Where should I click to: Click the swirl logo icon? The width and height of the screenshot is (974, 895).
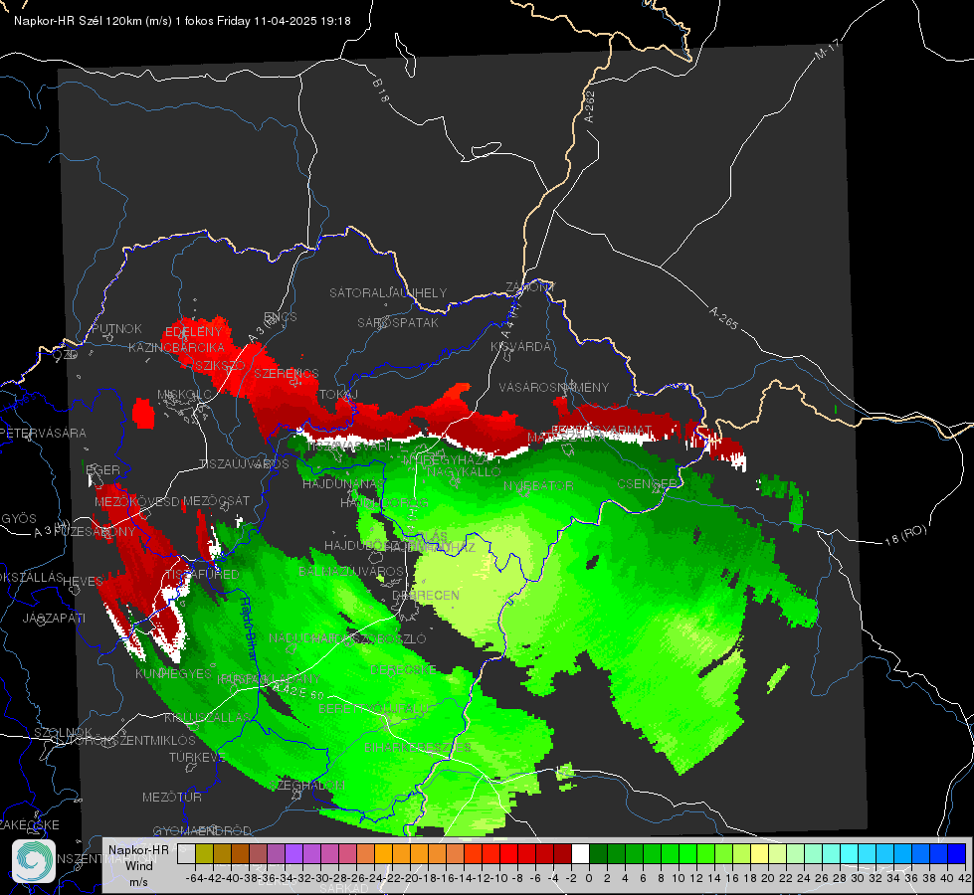pos(34,860)
